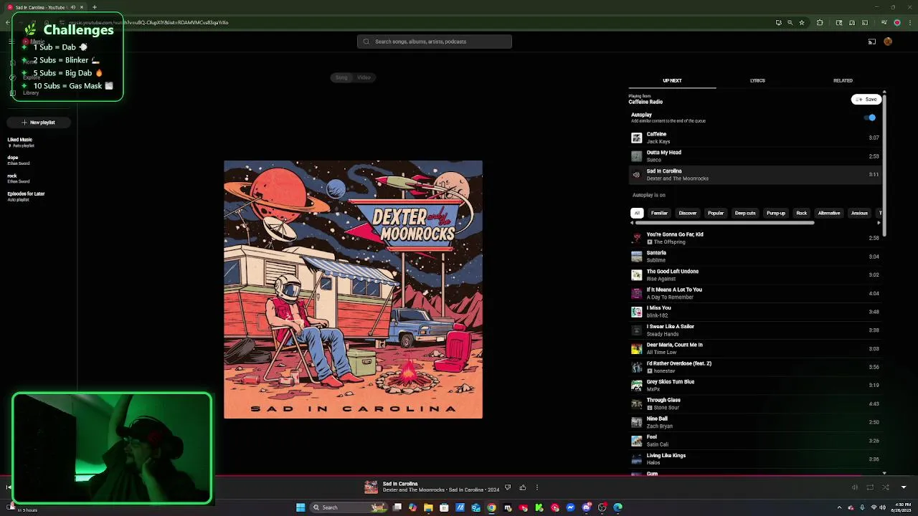Screen dimensions: 918x516
Task: Select the Deep cuts filter chip
Action: pos(745,213)
